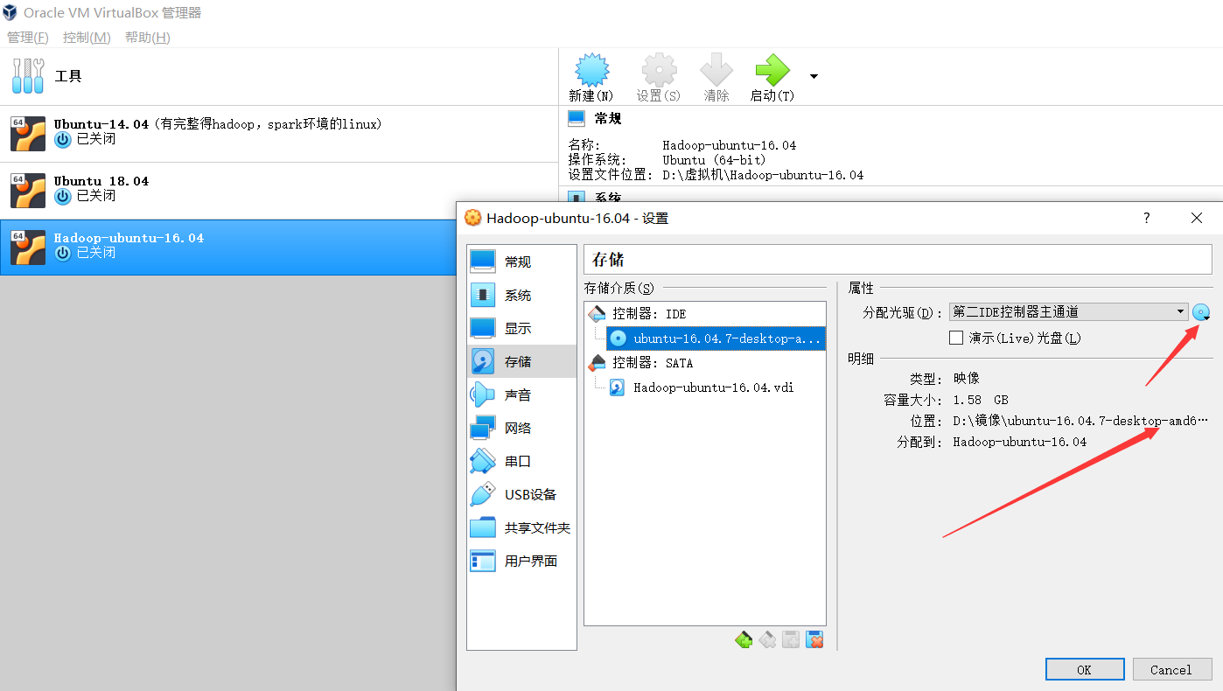Image resolution: width=1223 pixels, height=691 pixels.
Task: Open 存储 settings category
Action: click(521, 361)
